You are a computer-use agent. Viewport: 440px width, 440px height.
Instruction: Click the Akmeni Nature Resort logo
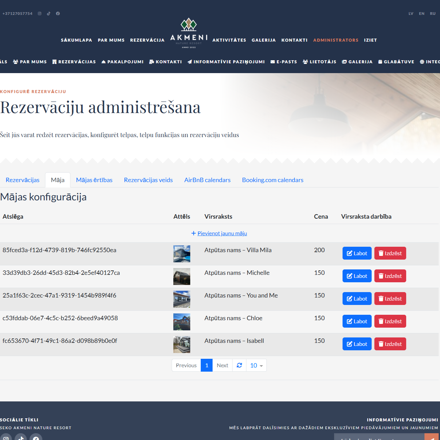(189, 33)
